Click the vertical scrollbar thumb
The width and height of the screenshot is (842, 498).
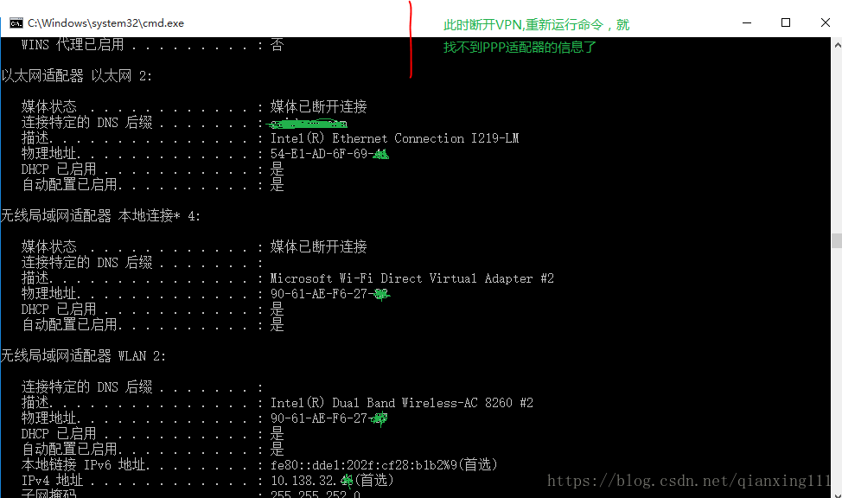837,240
